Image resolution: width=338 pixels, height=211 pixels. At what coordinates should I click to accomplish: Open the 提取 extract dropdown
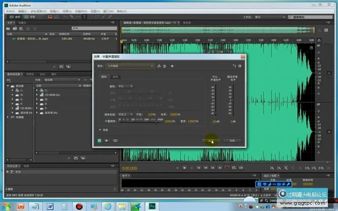[x=125, y=86]
